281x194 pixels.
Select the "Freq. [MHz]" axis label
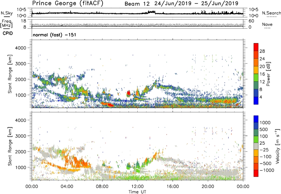click(7, 23)
